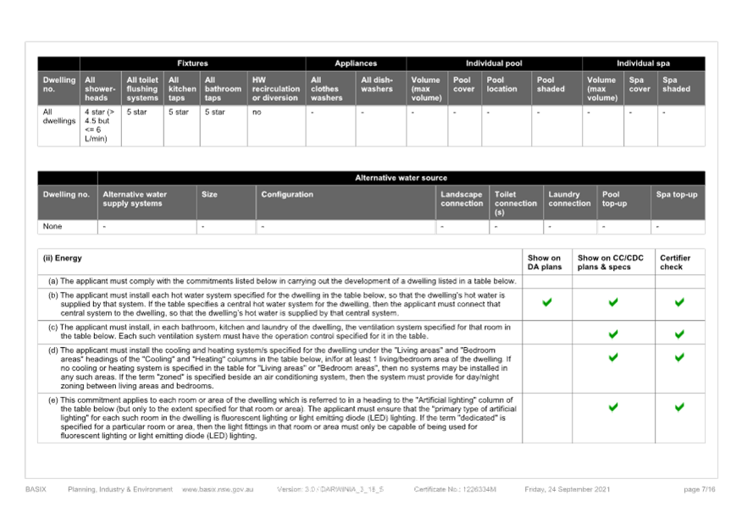Click the Alternative water source header bar
Screen dimensions: 742x523
click(x=401, y=178)
